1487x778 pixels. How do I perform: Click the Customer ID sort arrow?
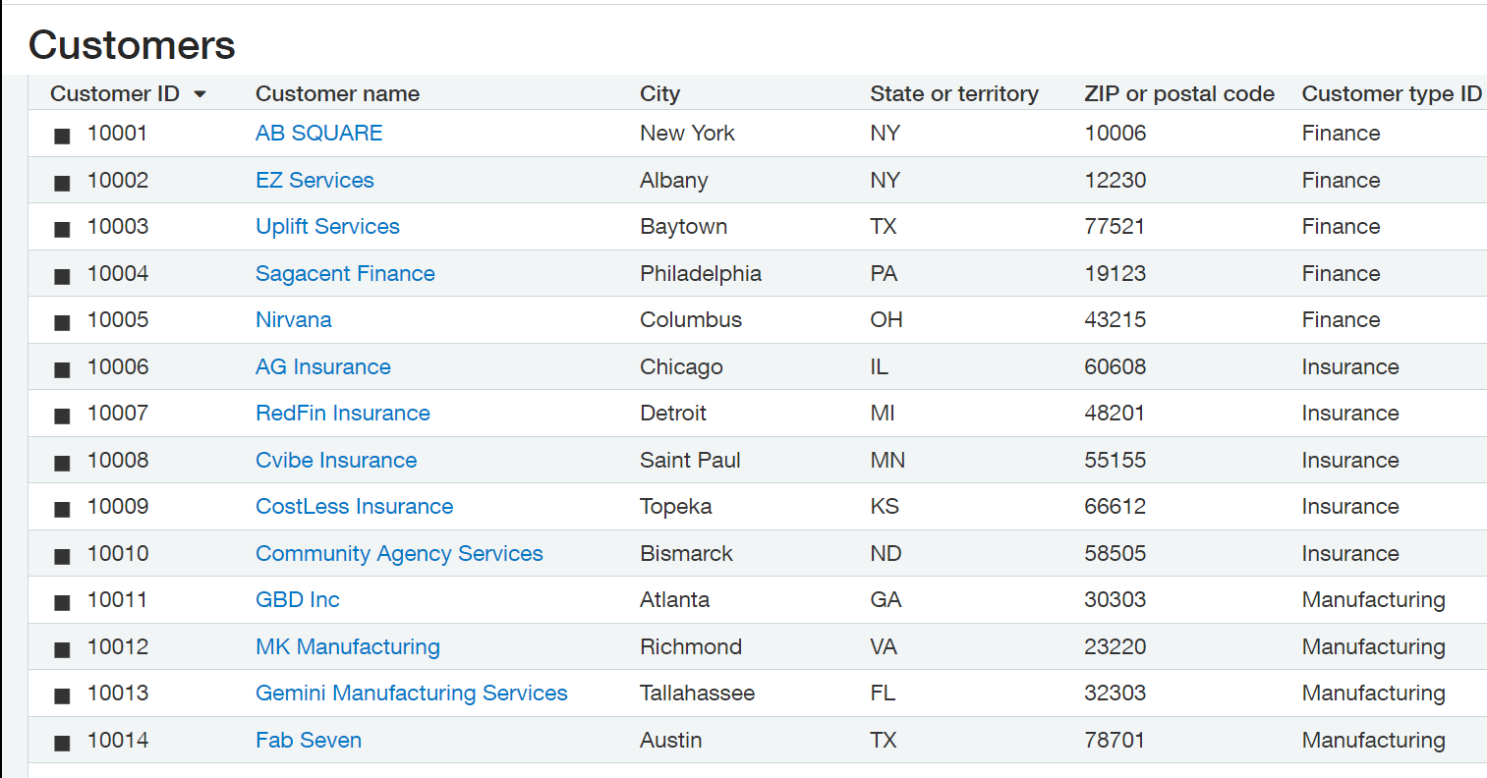(200, 94)
